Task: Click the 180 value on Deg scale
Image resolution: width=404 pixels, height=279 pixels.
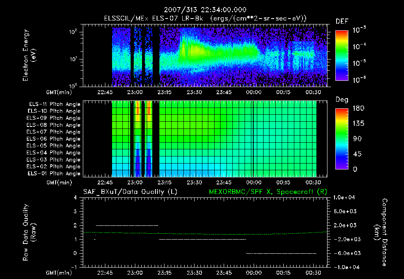Action: [359, 108]
